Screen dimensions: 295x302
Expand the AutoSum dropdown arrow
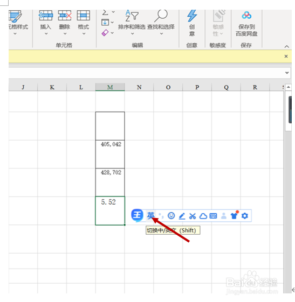[113, 12]
